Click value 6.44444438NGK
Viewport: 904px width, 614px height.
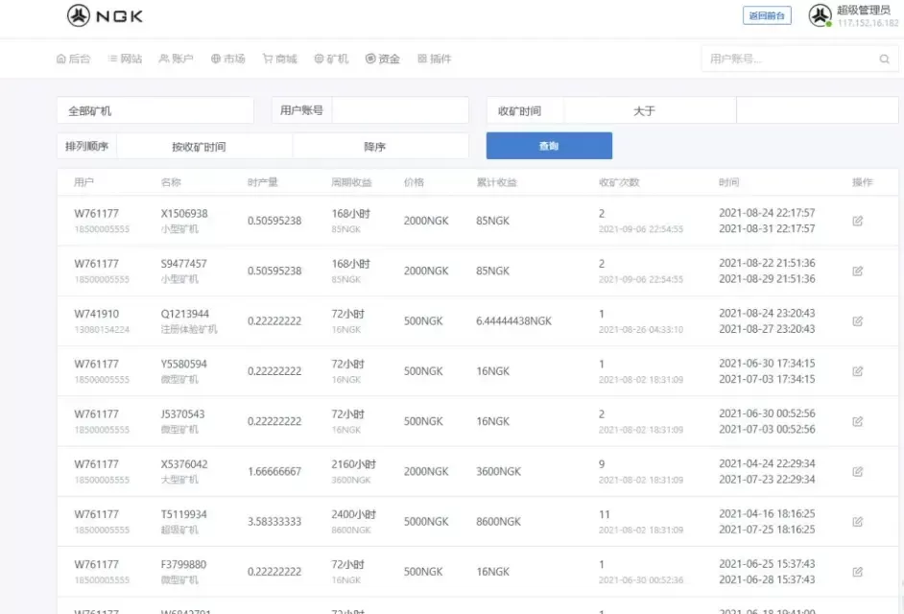pyautogui.click(x=513, y=321)
